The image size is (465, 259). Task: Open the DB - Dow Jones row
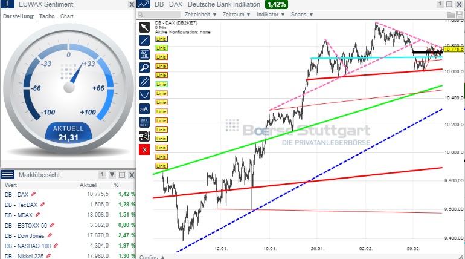pyautogui.click(x=68, y=235)
